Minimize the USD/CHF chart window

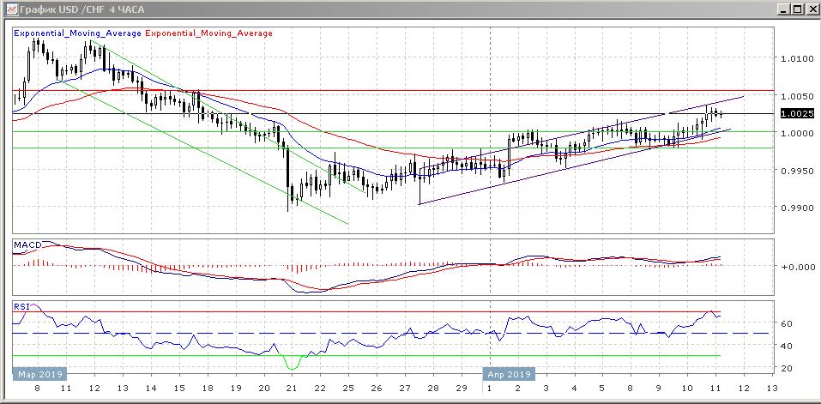pos(783,9)
